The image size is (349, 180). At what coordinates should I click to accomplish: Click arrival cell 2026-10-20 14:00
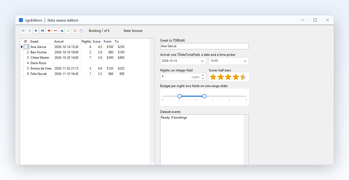point(67,58)
